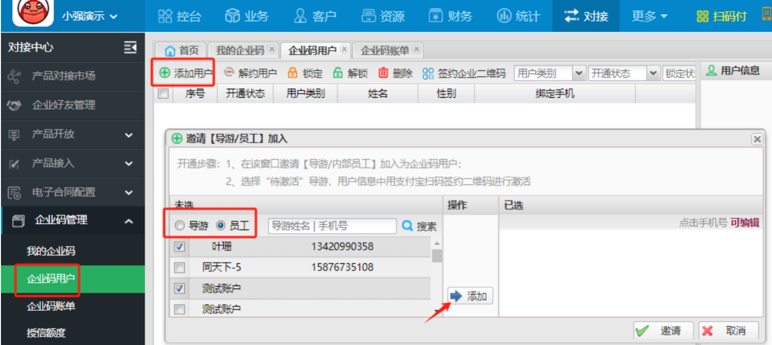Click the 锁定 lock toolbar button
772x345 pixels.
(x=305, y=73)
